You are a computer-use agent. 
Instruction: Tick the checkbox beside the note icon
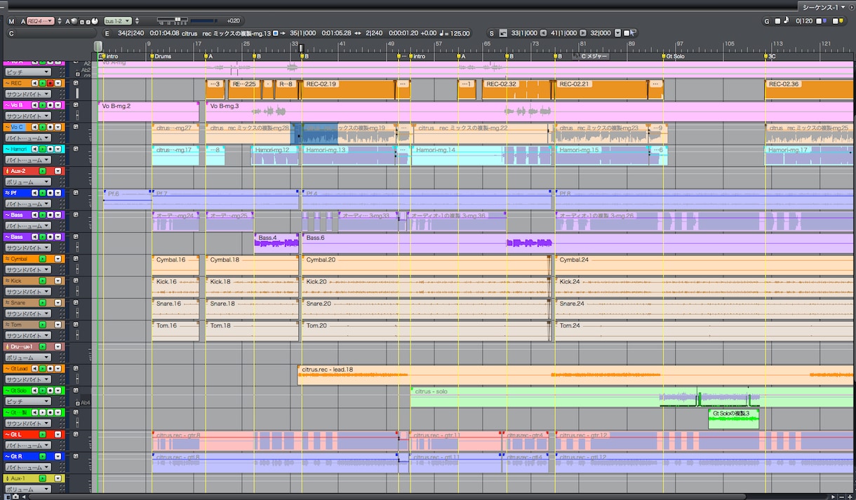point(777,21)
